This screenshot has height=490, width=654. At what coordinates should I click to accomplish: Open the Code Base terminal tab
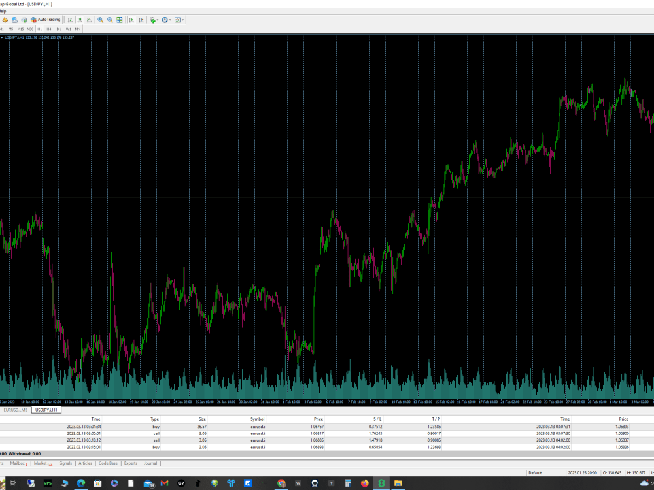[108, 463]
